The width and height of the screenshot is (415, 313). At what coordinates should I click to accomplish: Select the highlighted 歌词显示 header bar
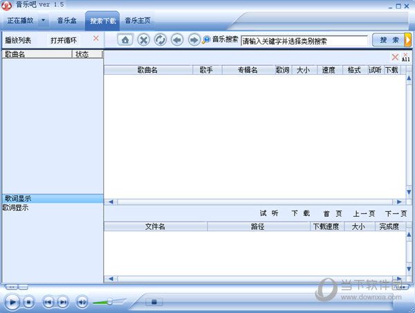coord(53,199)
